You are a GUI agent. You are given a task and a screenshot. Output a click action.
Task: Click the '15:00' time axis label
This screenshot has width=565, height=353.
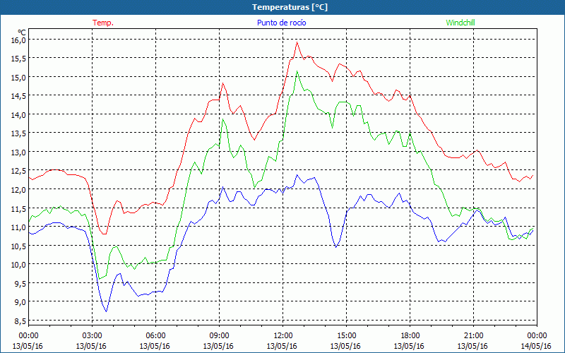pyautogui.click(x=346, y=336)
